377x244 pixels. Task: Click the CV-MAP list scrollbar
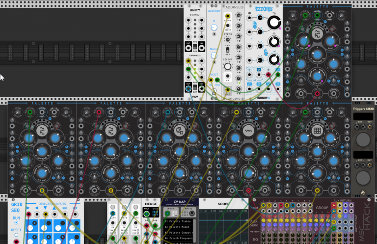point(195,231)
